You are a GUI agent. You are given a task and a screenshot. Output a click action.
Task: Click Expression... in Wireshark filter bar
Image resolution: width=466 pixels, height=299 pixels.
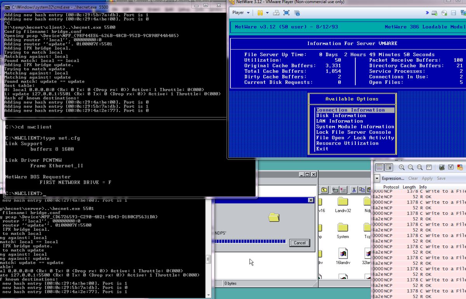pos(393,178)
